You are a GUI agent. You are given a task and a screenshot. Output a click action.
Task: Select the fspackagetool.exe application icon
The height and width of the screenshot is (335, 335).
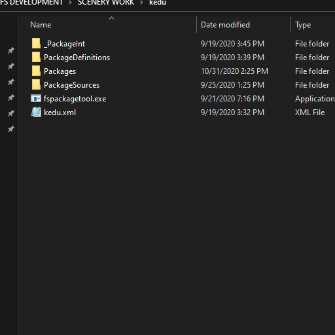(36, 99)
